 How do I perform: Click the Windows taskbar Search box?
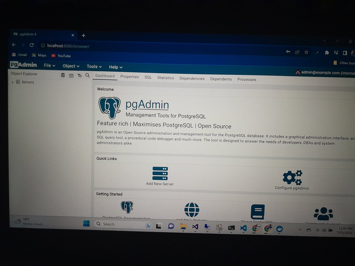(x=123, y=225)
